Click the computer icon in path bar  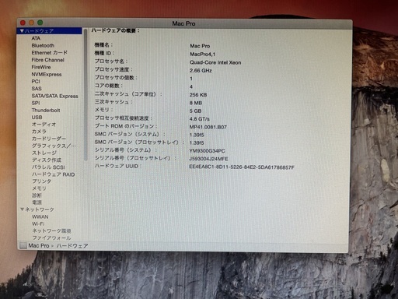click(23, 245)
